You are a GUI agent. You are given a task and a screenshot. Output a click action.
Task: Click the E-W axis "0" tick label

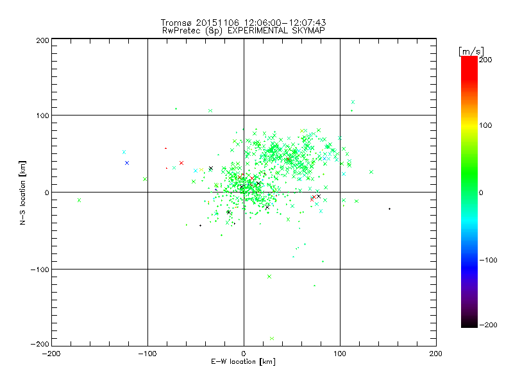tap(244, 354)
